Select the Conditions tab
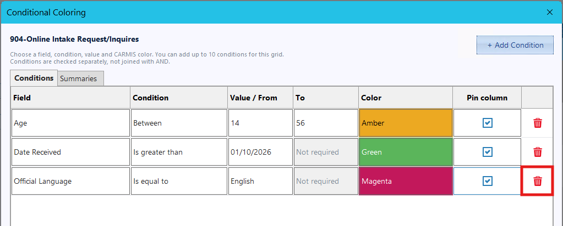 (34, 78)
